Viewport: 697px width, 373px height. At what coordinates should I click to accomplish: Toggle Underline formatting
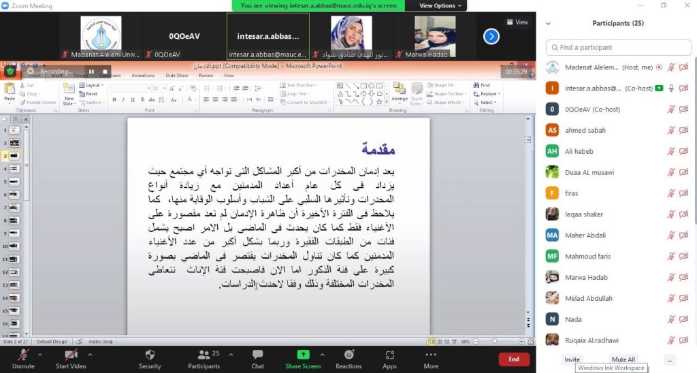[133, 99]
